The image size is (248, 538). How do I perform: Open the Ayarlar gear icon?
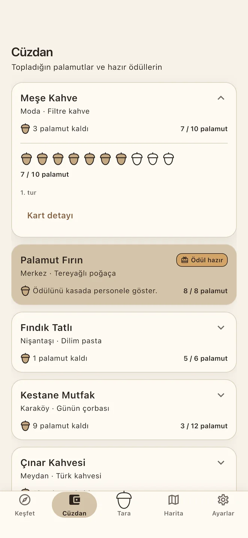[223, 500]
